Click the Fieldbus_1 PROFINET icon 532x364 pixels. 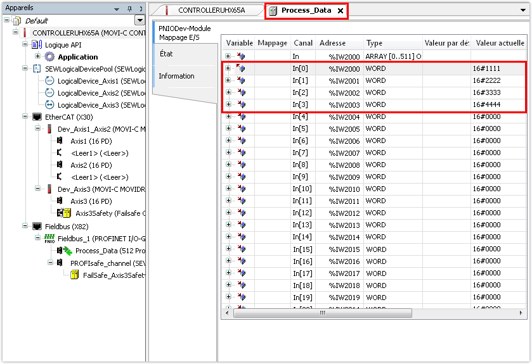click(x=49, y=238)
